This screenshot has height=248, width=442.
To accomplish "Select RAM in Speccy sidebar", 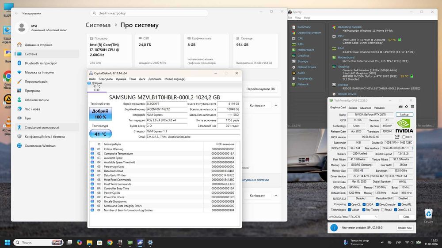I will [x=301, y=44].
